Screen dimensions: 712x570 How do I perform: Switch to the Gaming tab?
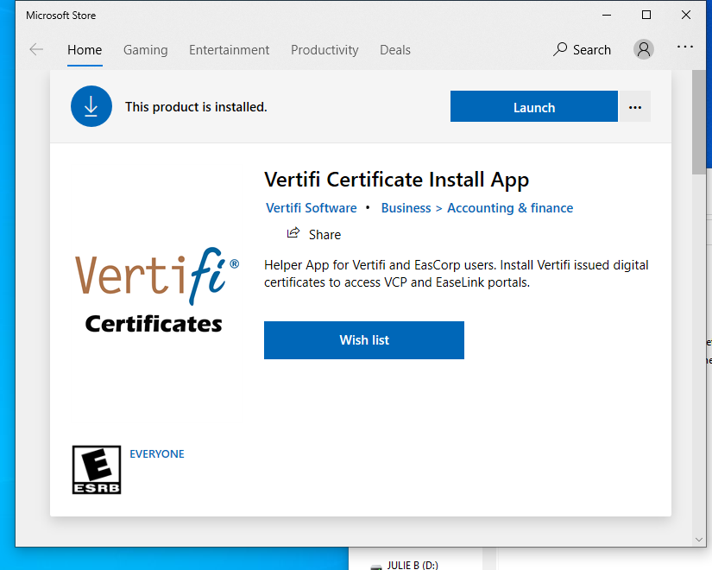145,50
